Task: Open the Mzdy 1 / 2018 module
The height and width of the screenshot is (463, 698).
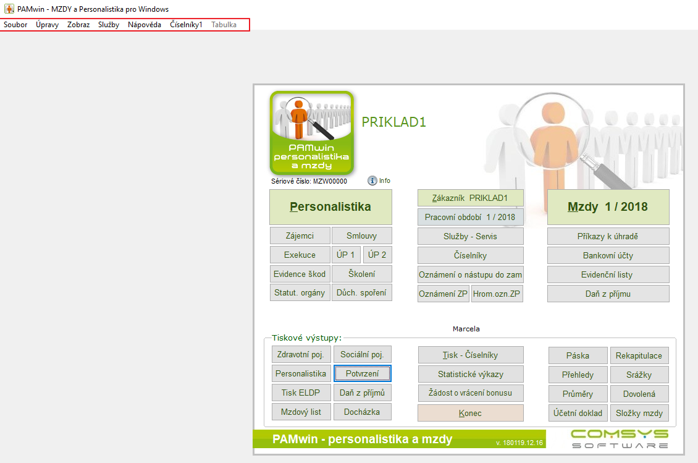Action: 608,206
